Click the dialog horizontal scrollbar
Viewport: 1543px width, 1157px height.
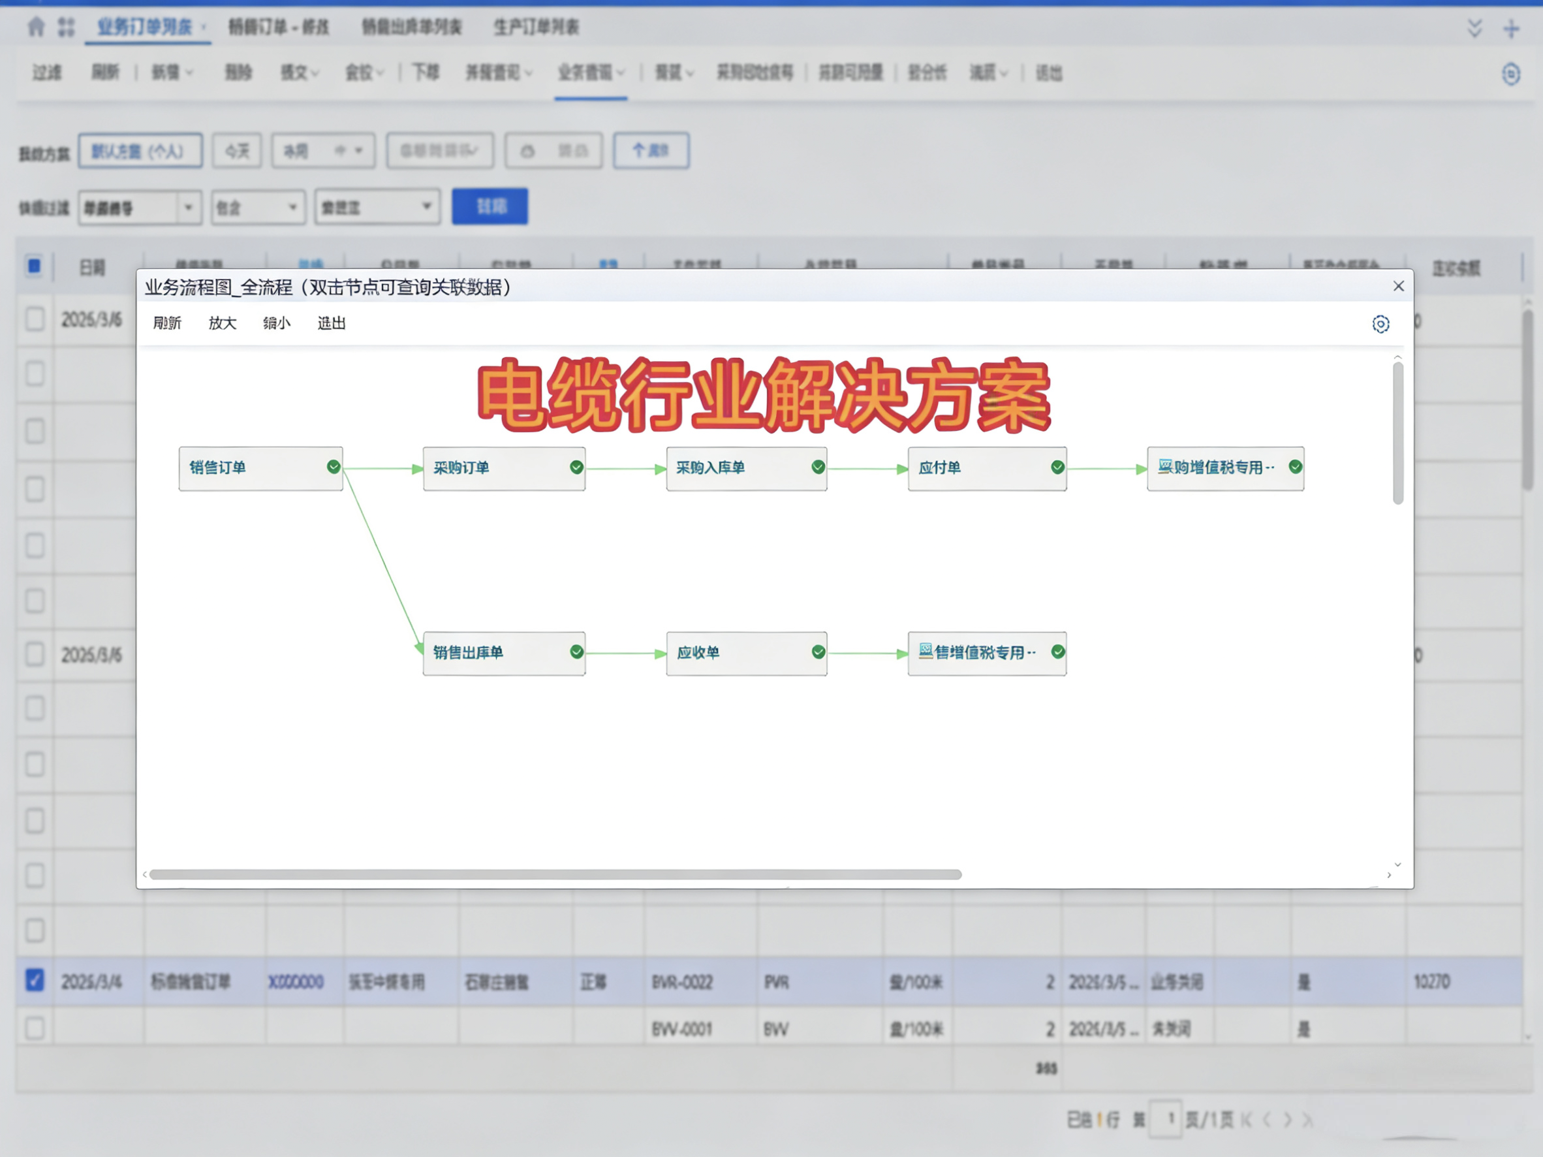(555, 874)
